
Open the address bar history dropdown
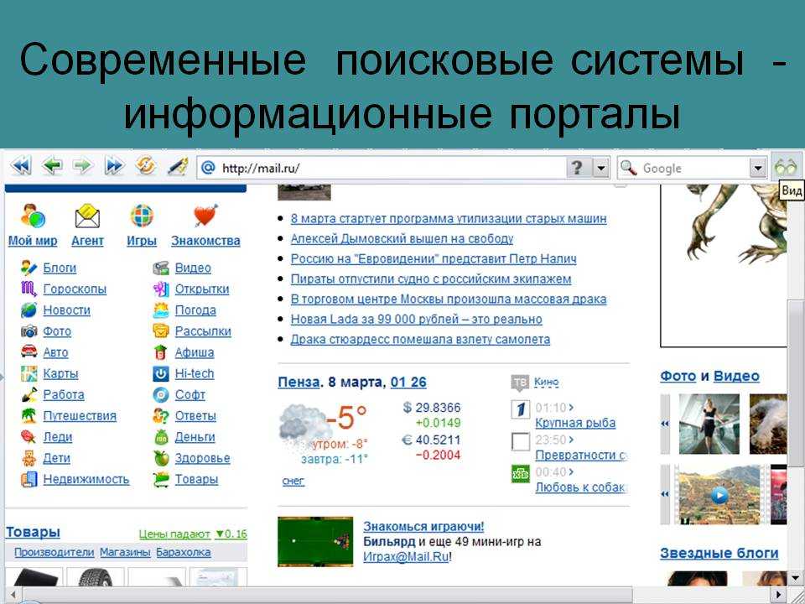[x=600, y=168]
